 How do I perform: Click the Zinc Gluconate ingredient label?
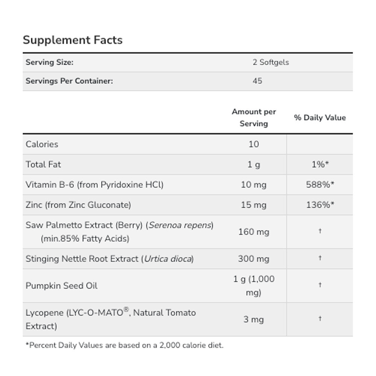pyautogui.click(x=78, y=205)
